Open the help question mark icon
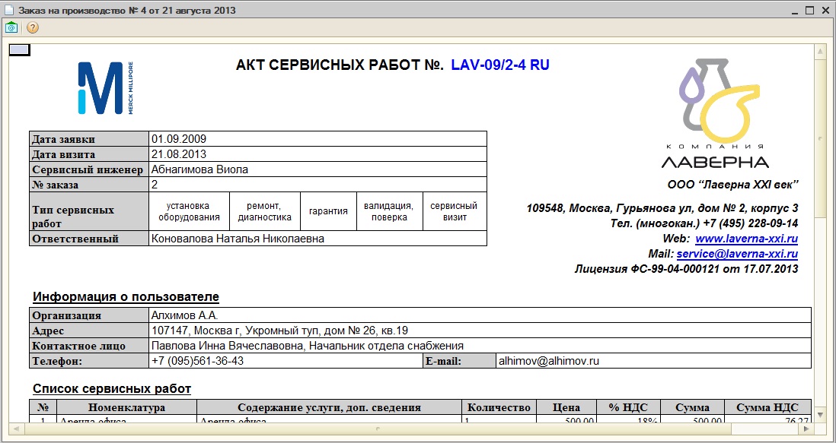 [33, 27]
